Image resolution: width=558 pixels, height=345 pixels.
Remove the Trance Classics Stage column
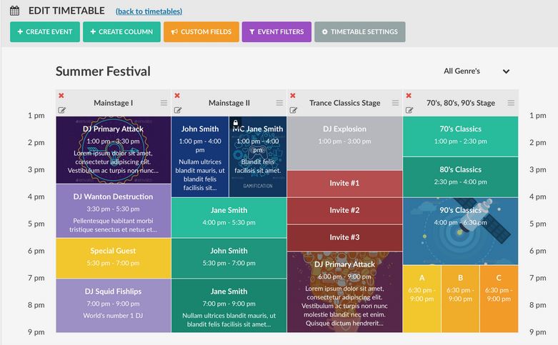[293, 95]
